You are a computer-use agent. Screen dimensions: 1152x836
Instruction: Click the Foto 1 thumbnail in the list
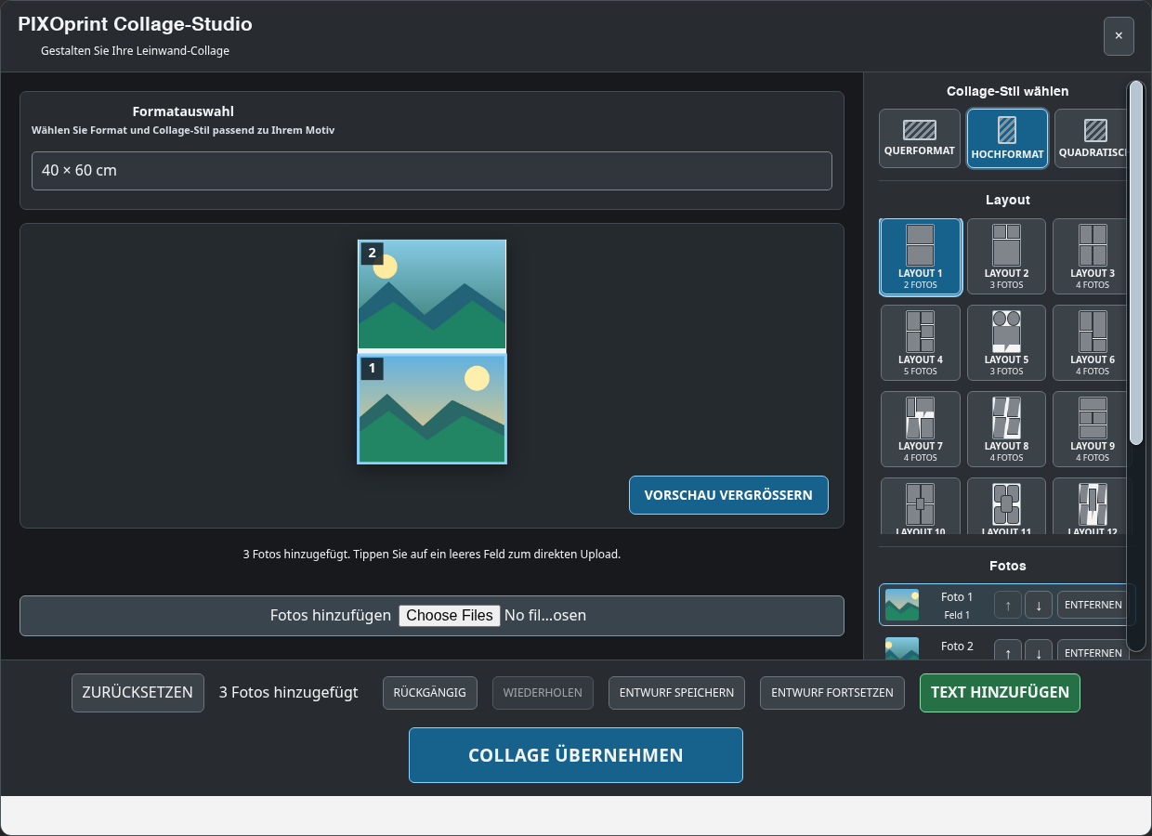tap(902, 605)
